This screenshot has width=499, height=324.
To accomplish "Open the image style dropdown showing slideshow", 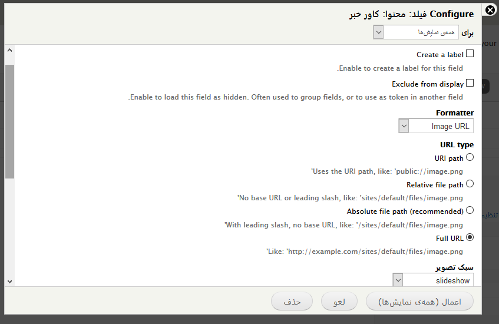I will [433, 280].
